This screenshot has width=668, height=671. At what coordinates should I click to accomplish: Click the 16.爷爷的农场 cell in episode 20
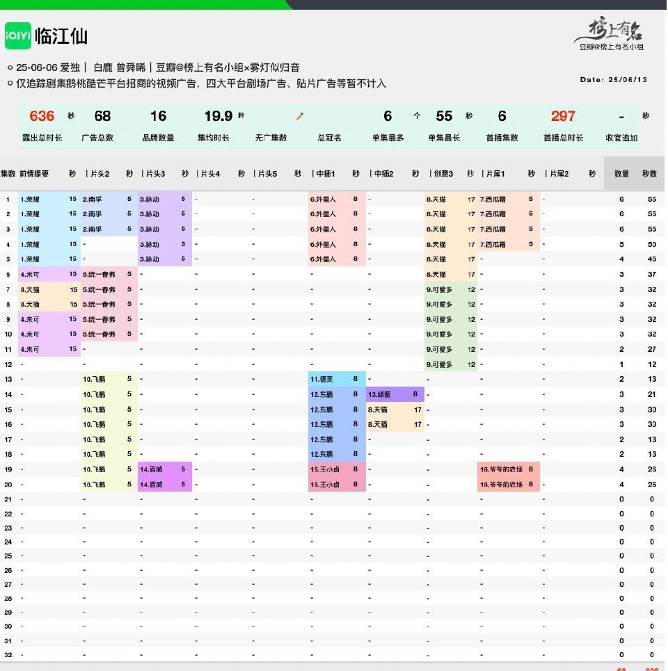point(508,485)
